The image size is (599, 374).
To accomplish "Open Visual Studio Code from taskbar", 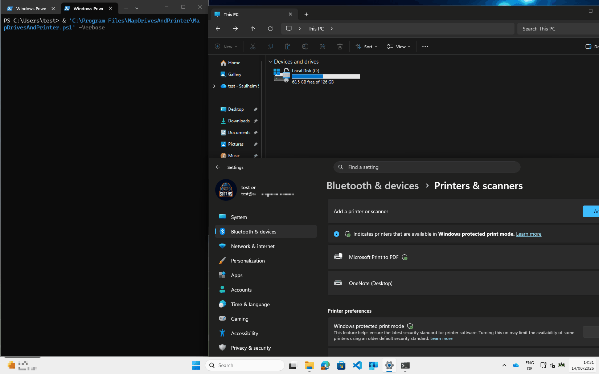I will click(357, 365).
